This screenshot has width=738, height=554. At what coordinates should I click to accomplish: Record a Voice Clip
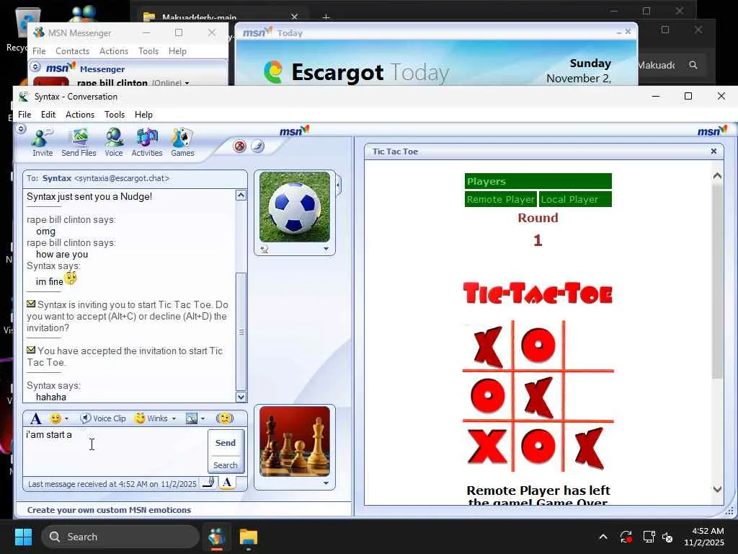102,418
